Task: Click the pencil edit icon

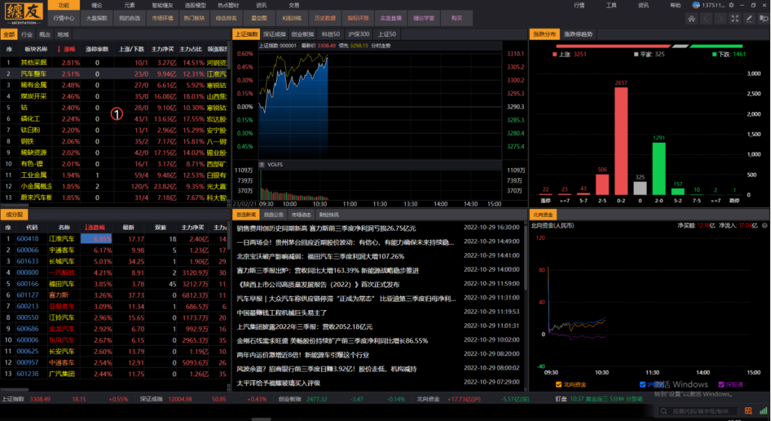Action: 750,18
